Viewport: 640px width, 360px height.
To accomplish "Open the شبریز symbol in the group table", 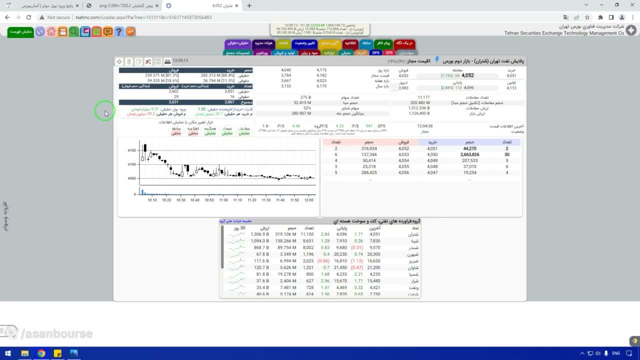I will (x=413, y=261).
